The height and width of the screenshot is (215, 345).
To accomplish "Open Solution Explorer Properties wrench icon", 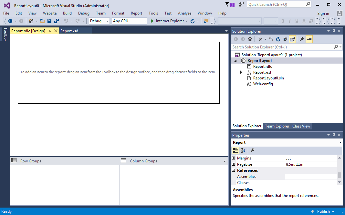I will pos(302,39).
